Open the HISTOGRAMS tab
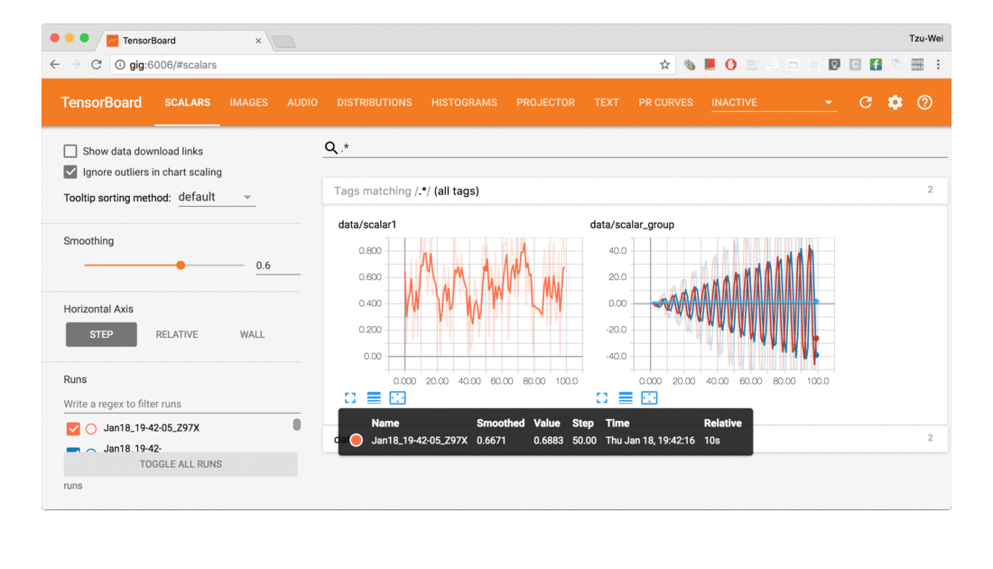The width and height of the screenshot is (993, 569). 463,102
